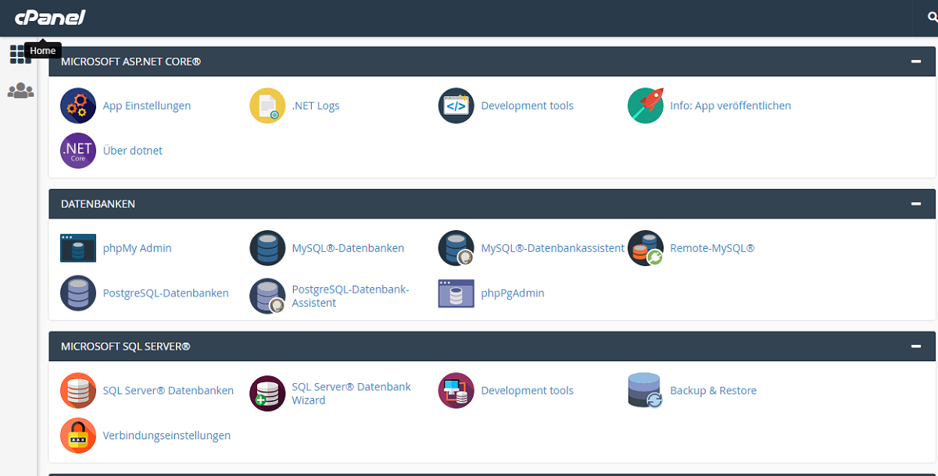Click the SQL Server® Datenbank Wizard icon

click(x=267, y=393)
